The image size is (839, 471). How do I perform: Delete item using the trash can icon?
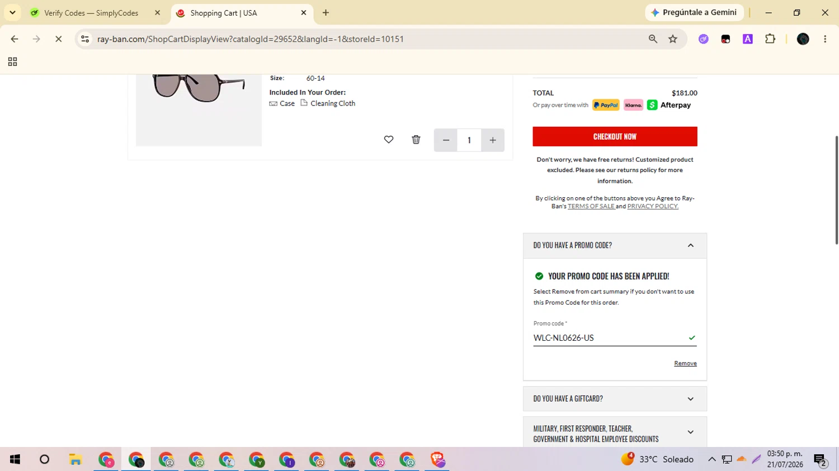[416, 140]
